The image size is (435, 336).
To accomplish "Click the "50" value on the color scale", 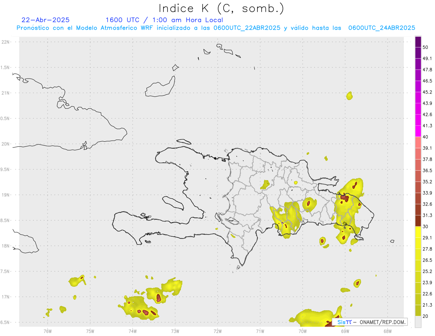I will [x=426, y=47].
